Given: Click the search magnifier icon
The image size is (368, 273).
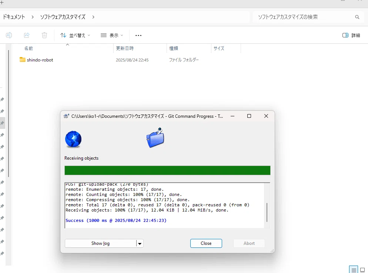Looking at the screenshot, I should pyautogui.click(x=357, y=17).
